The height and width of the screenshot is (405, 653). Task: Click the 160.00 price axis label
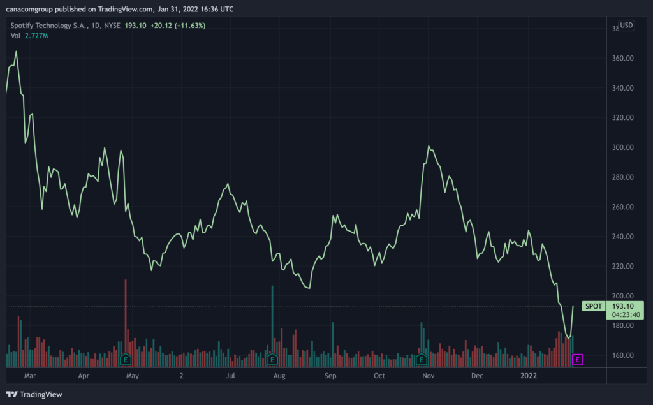(x=622, y=355)
